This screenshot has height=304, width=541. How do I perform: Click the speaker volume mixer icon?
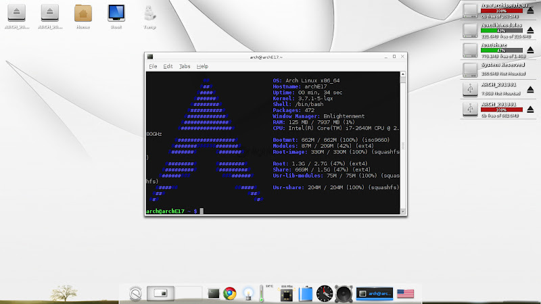(x=344, y=293)
